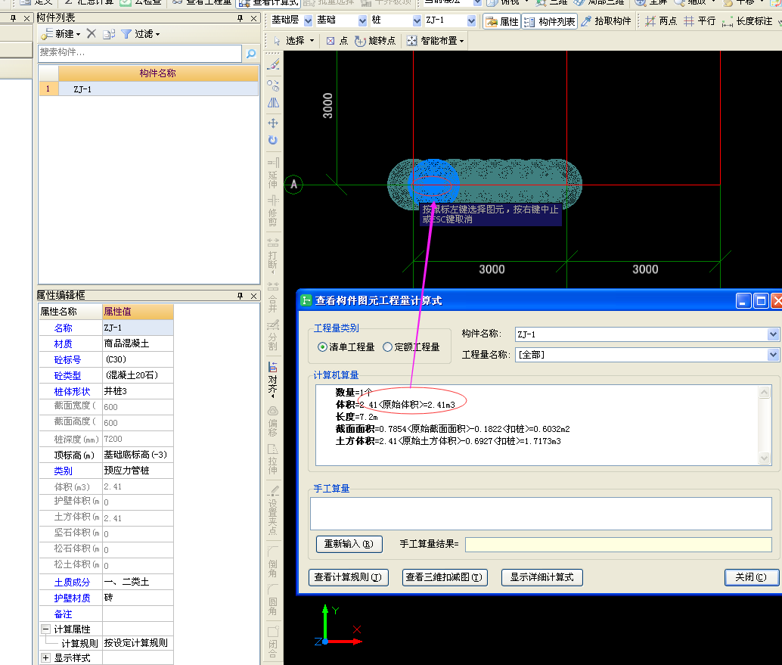Click the 材质 property link
The image size is (782, 665).
tap(64, 343)
